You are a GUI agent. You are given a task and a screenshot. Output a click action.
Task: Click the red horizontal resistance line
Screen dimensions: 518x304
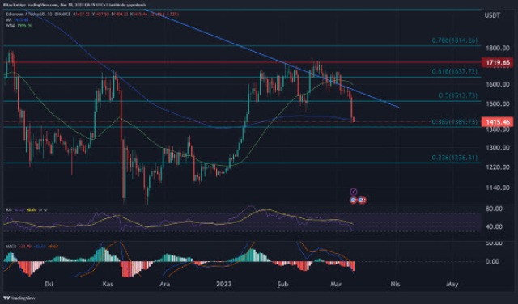tap(241, 62)
